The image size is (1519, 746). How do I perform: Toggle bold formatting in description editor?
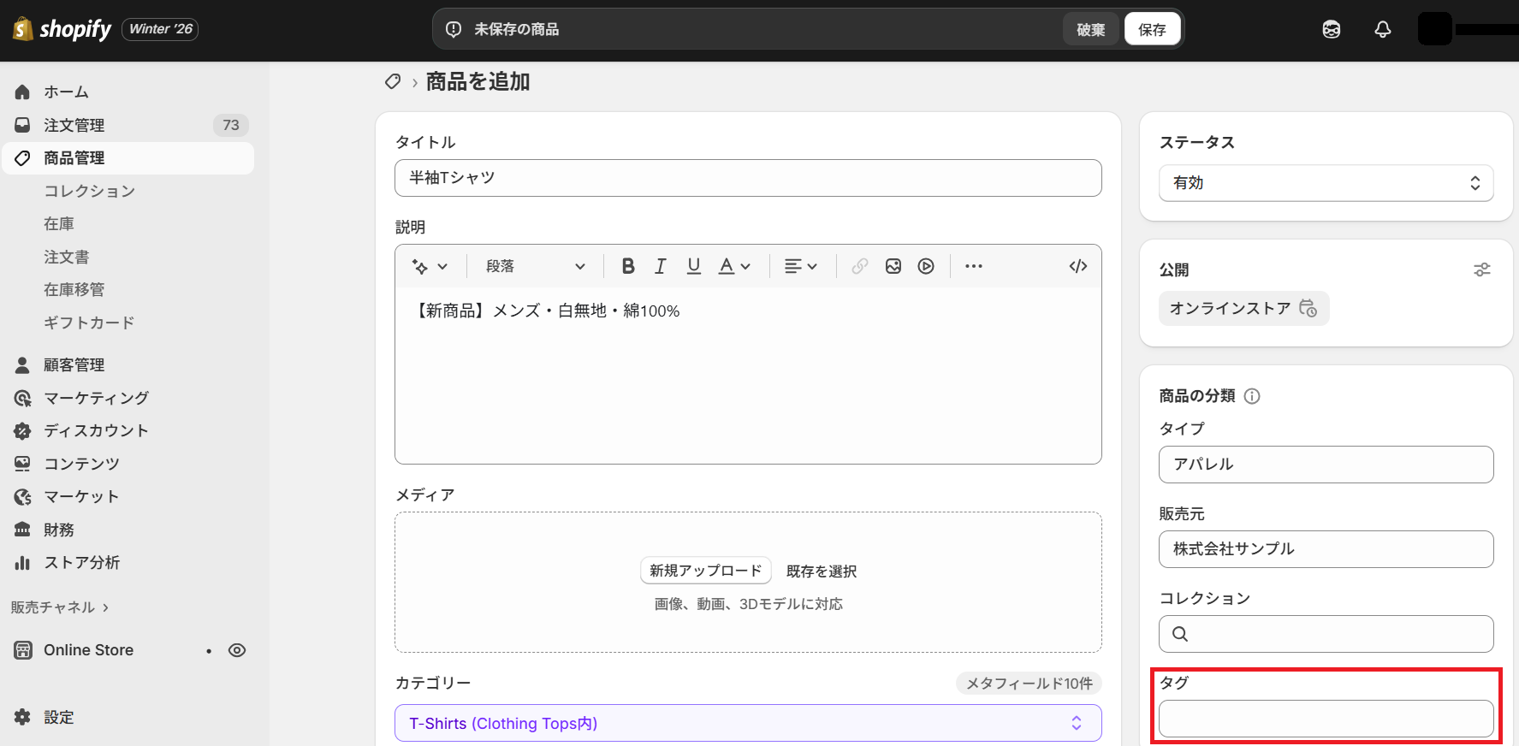pos(627,266)
